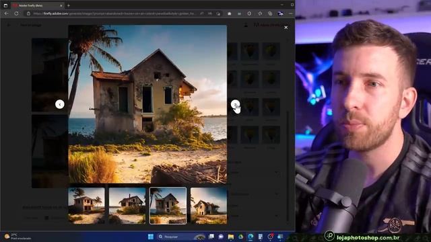Viewport: 431px width, 242px height.
Task: Click the Read aloud icon in address bar
Action: [202, 13]
